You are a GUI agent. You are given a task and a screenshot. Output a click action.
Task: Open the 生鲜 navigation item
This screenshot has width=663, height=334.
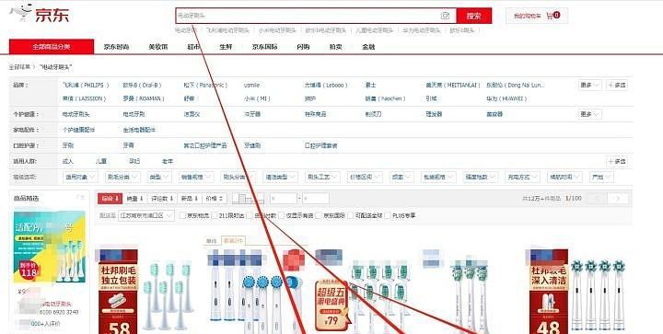pos(226,47)
